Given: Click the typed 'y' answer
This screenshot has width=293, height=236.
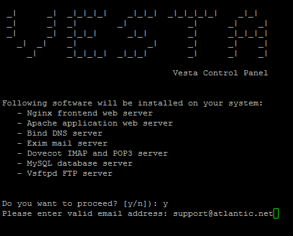Looking at the screenshot, I should pos(165,204).
